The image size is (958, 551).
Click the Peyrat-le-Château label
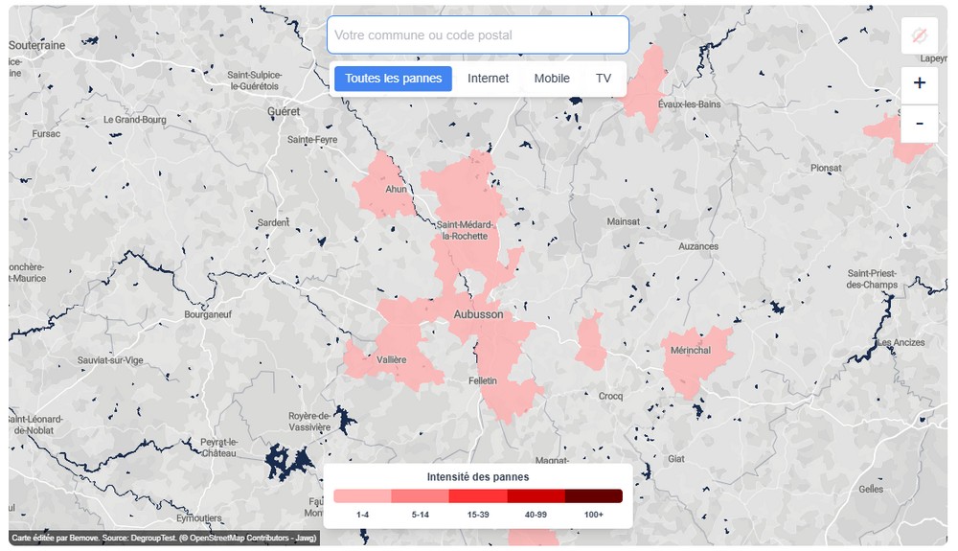click(x=218, y=448)
